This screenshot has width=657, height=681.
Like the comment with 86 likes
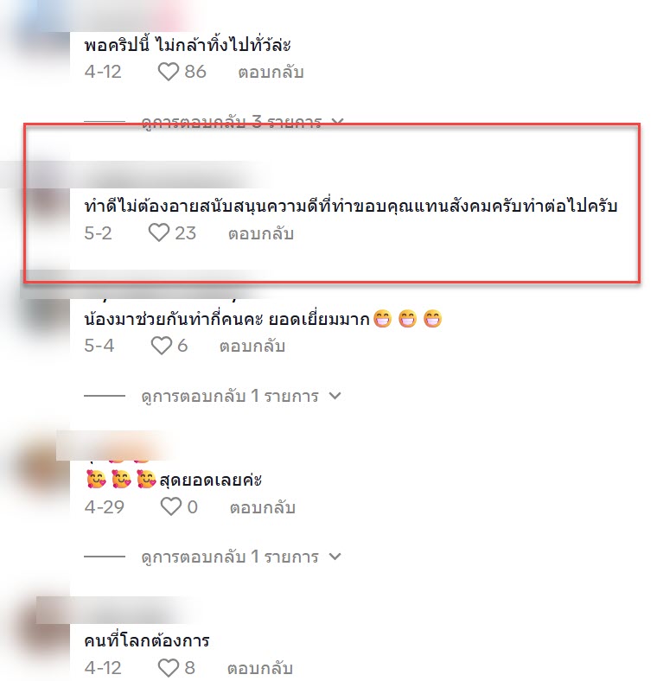point(169,72)
